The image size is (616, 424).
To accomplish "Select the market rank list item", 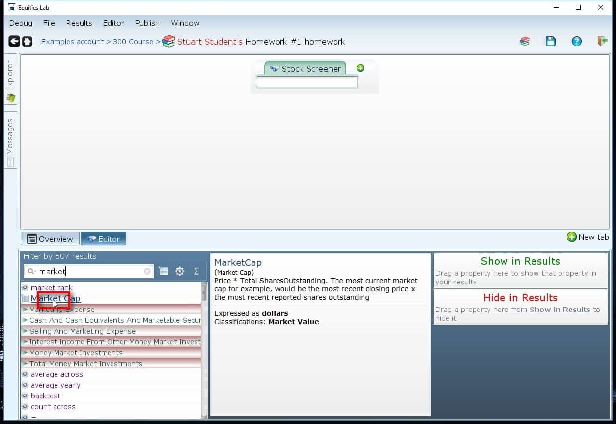I will [52, 288].
